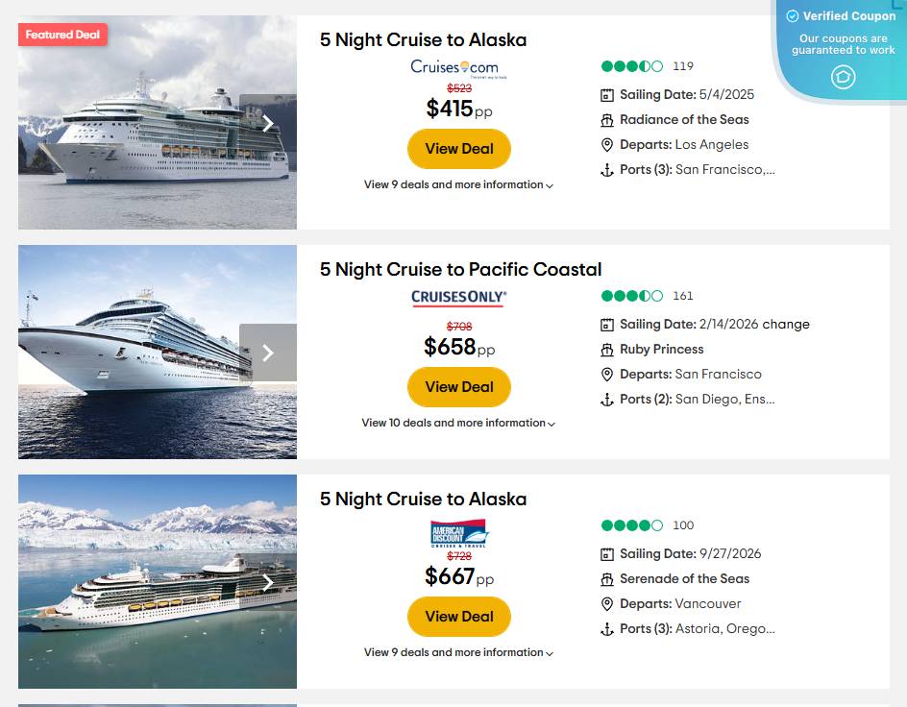Click View Deal for the $658 Pacific Coastal cruise
The height and width of the screenshot is (707, 907).
click(x=459, y=387)
